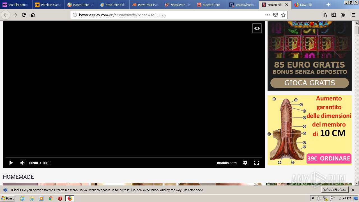Switch to the Busters Porn tab
The height and width of the screenshot is (202, 359).
211,5
